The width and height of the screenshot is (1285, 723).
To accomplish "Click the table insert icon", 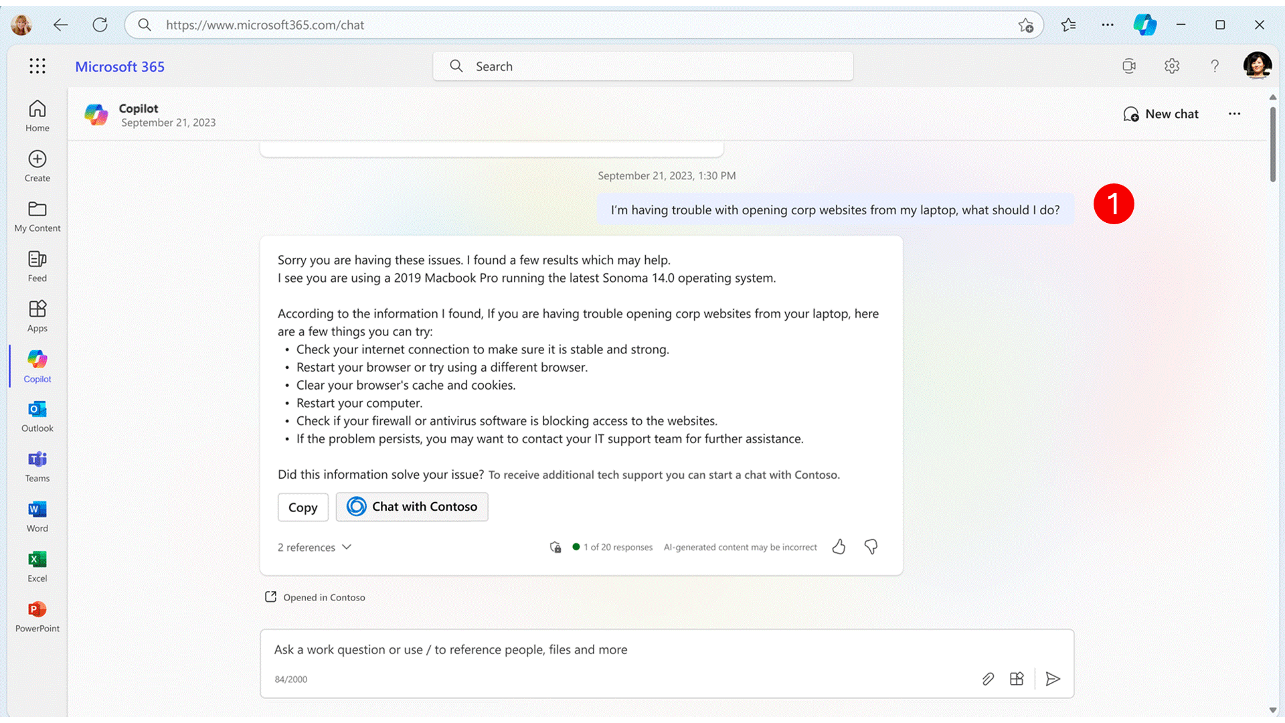I will click(x=1017, y=678).
